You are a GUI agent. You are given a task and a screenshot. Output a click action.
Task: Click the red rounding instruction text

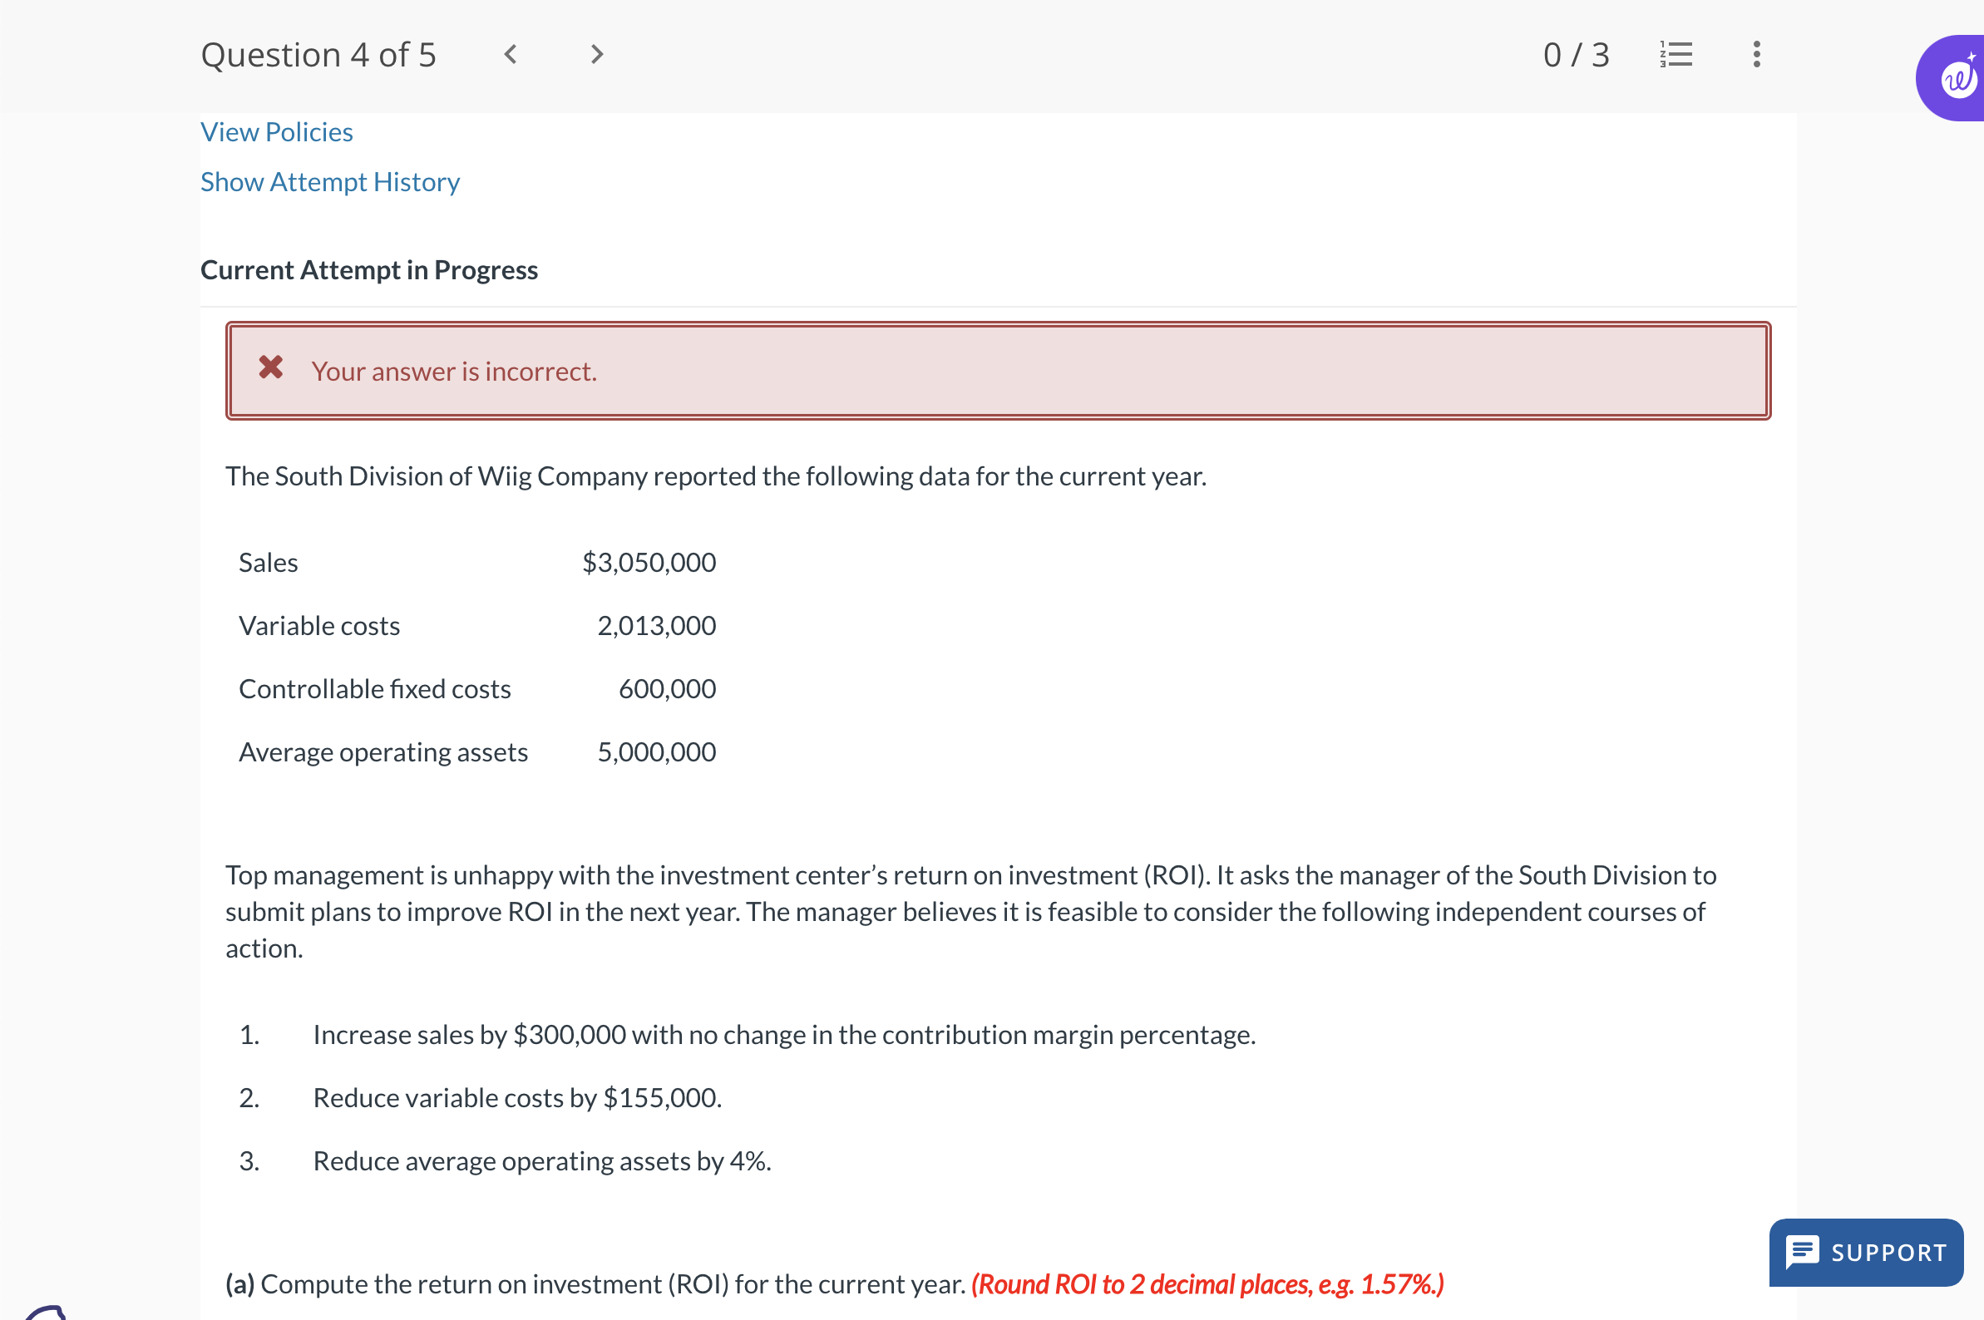[x=1207, y=1283]
